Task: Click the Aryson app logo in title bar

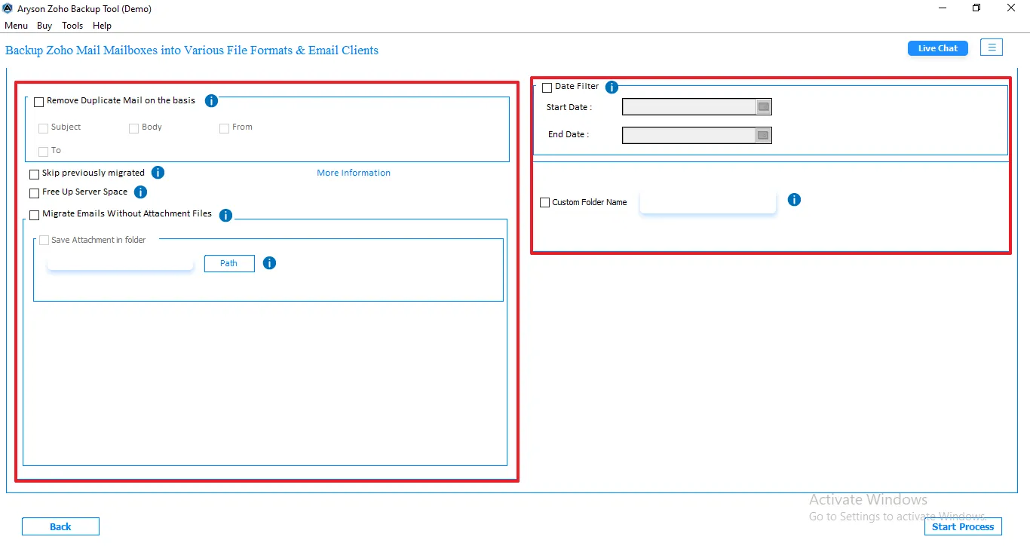Action: [8, 8]
